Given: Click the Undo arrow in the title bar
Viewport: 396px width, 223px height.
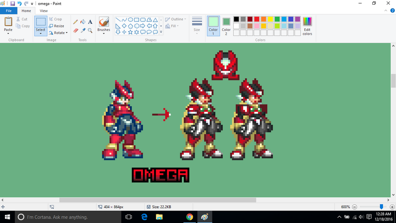Looking at the screenshot, I should 19,3.
